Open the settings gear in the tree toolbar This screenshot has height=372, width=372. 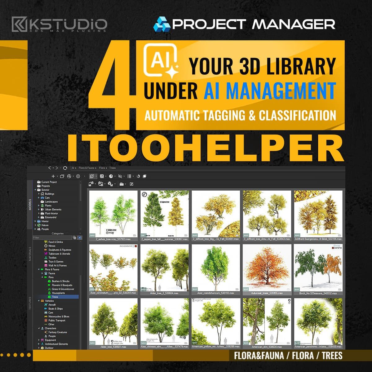pyautogui.click(x=78, y=176)
